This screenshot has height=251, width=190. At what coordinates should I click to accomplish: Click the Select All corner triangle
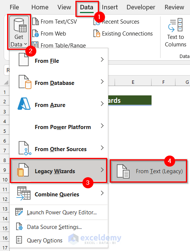(6, 82)
